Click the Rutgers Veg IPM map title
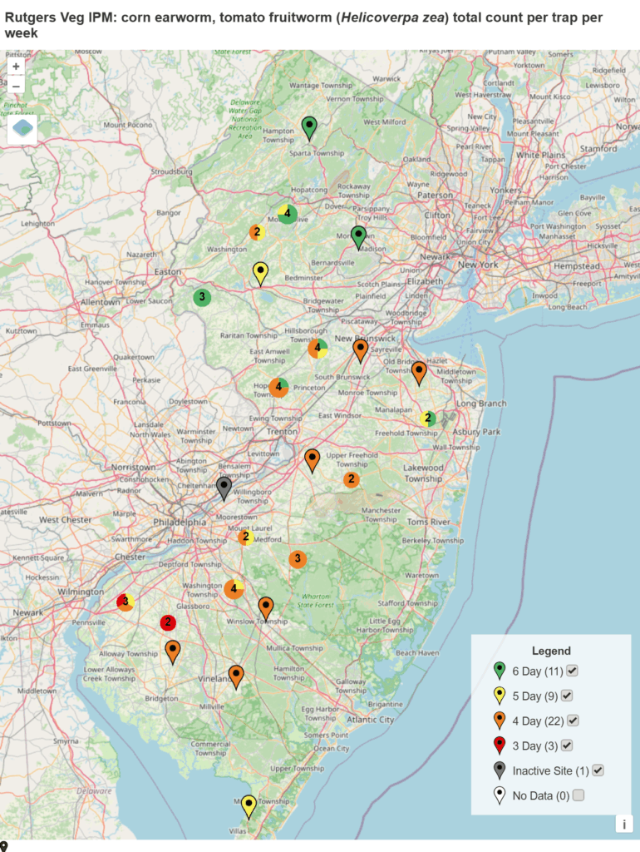The width and height of the screenshot is (640, 852). [x=303, y=25]
